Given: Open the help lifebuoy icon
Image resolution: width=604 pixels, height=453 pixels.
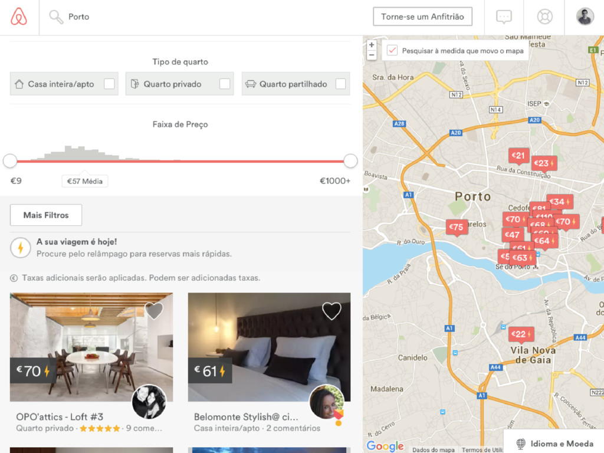Looking at the screenshot, I should pyautogui.click(x=544, y=17).
